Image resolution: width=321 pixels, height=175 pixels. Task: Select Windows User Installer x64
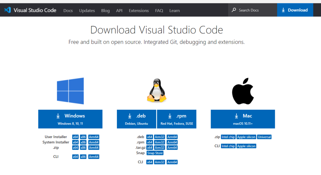point(75,137)
